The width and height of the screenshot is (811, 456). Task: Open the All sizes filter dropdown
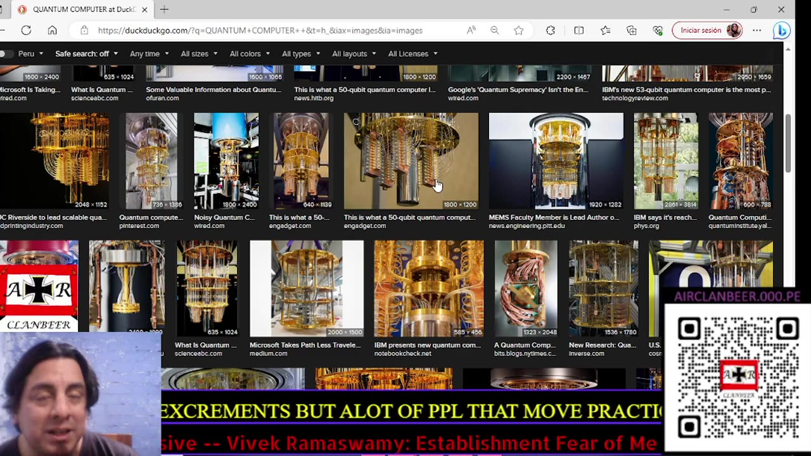(199, 54)
